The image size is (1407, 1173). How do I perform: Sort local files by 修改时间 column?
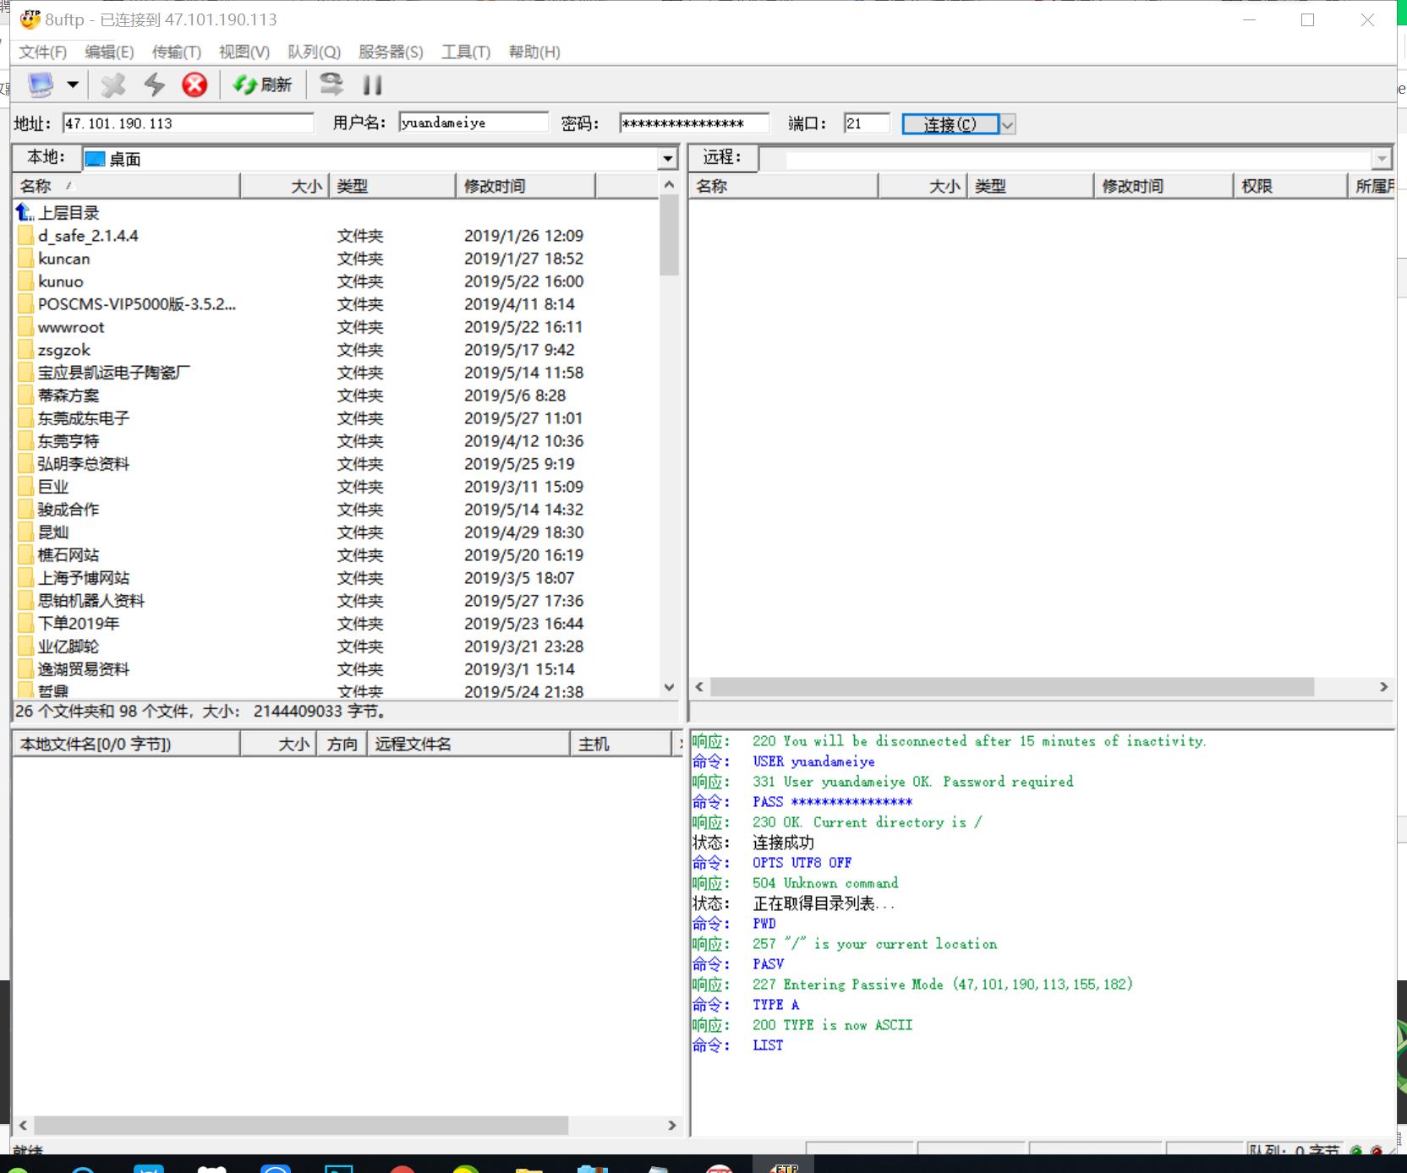[x=525, y=186]
